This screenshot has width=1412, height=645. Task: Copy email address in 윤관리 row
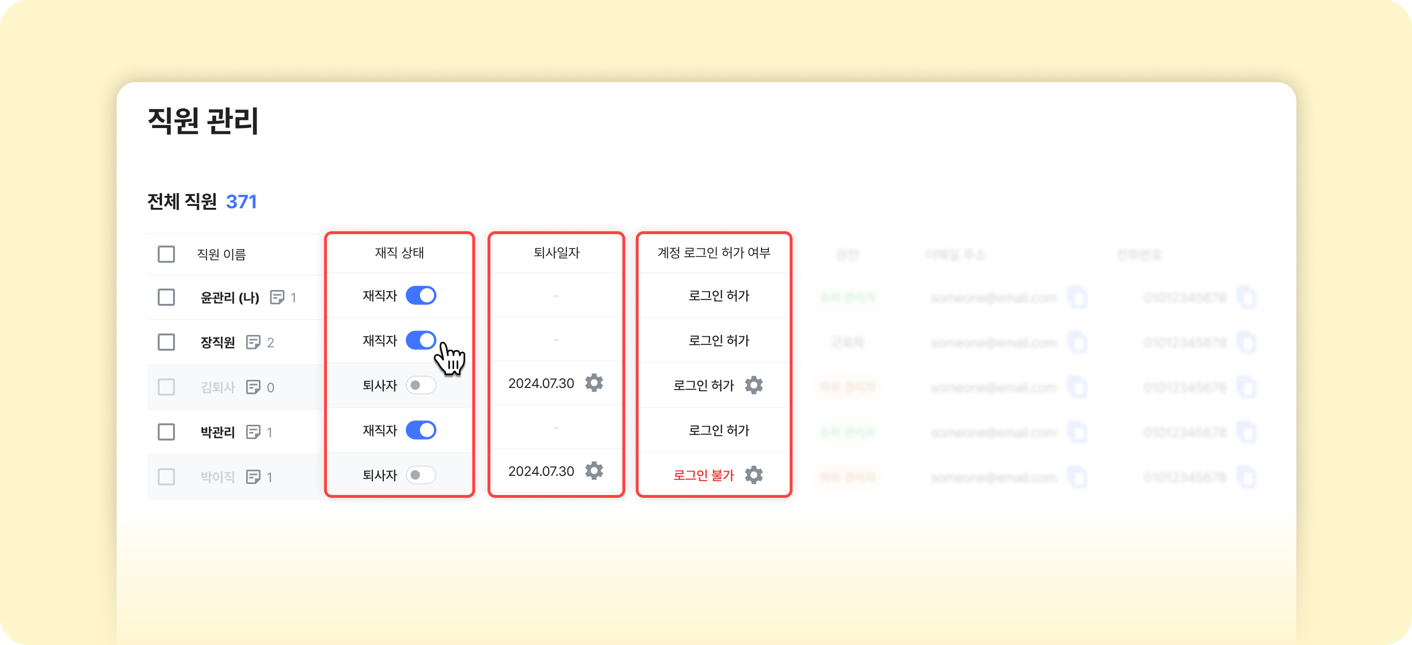coord(1077,298)
